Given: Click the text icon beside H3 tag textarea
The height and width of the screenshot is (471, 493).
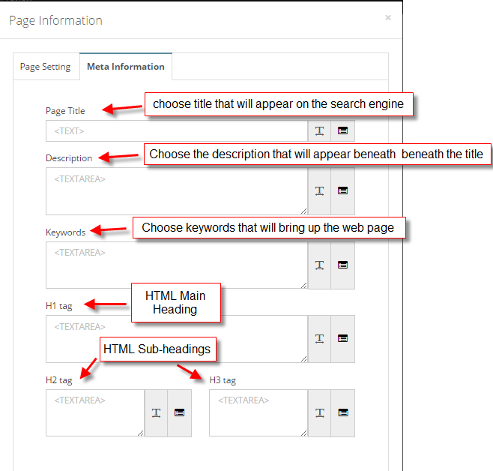Looking at the screenshot, I should [319, 413].
